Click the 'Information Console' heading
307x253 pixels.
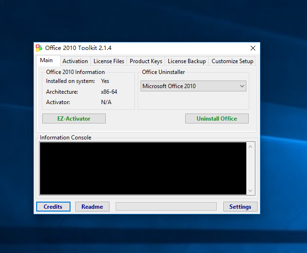66,138
